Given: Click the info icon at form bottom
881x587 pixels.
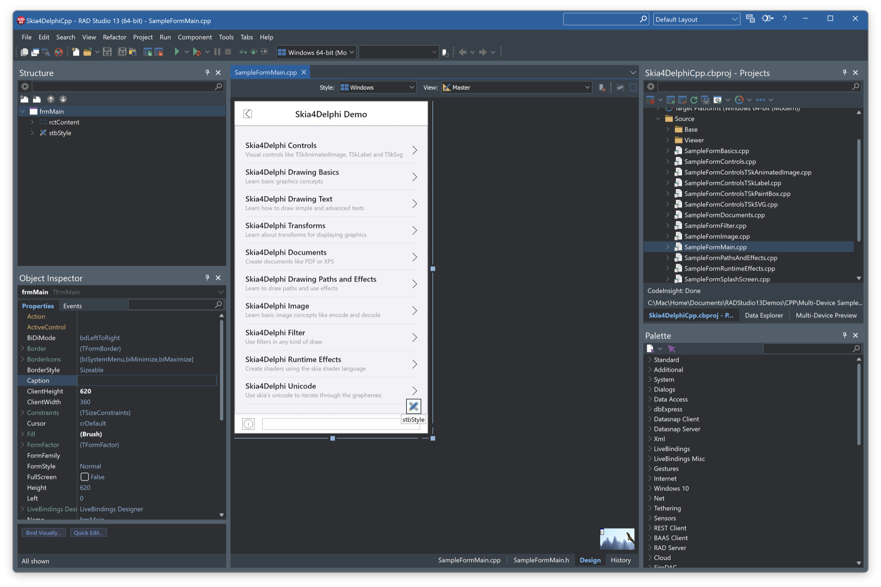Looking at the screenshot, I should [x=248, y=424].
